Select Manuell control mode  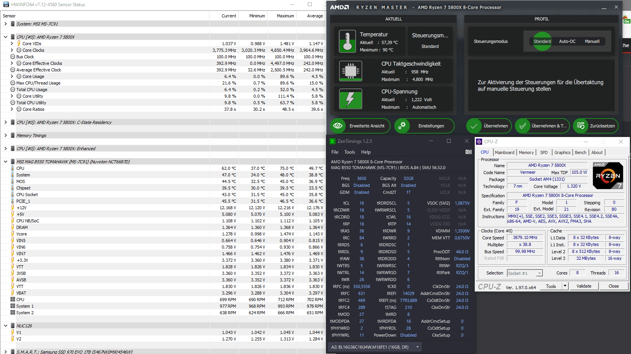point(592,41)
